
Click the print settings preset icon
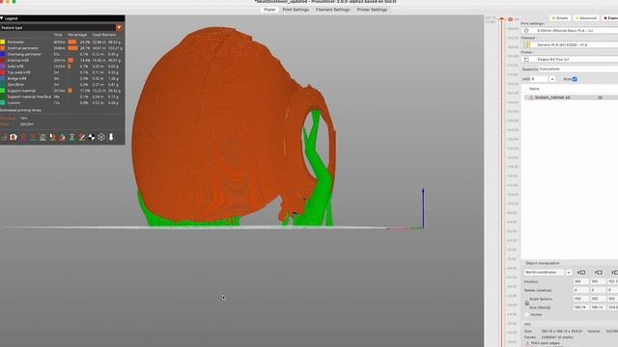[526, 30]
